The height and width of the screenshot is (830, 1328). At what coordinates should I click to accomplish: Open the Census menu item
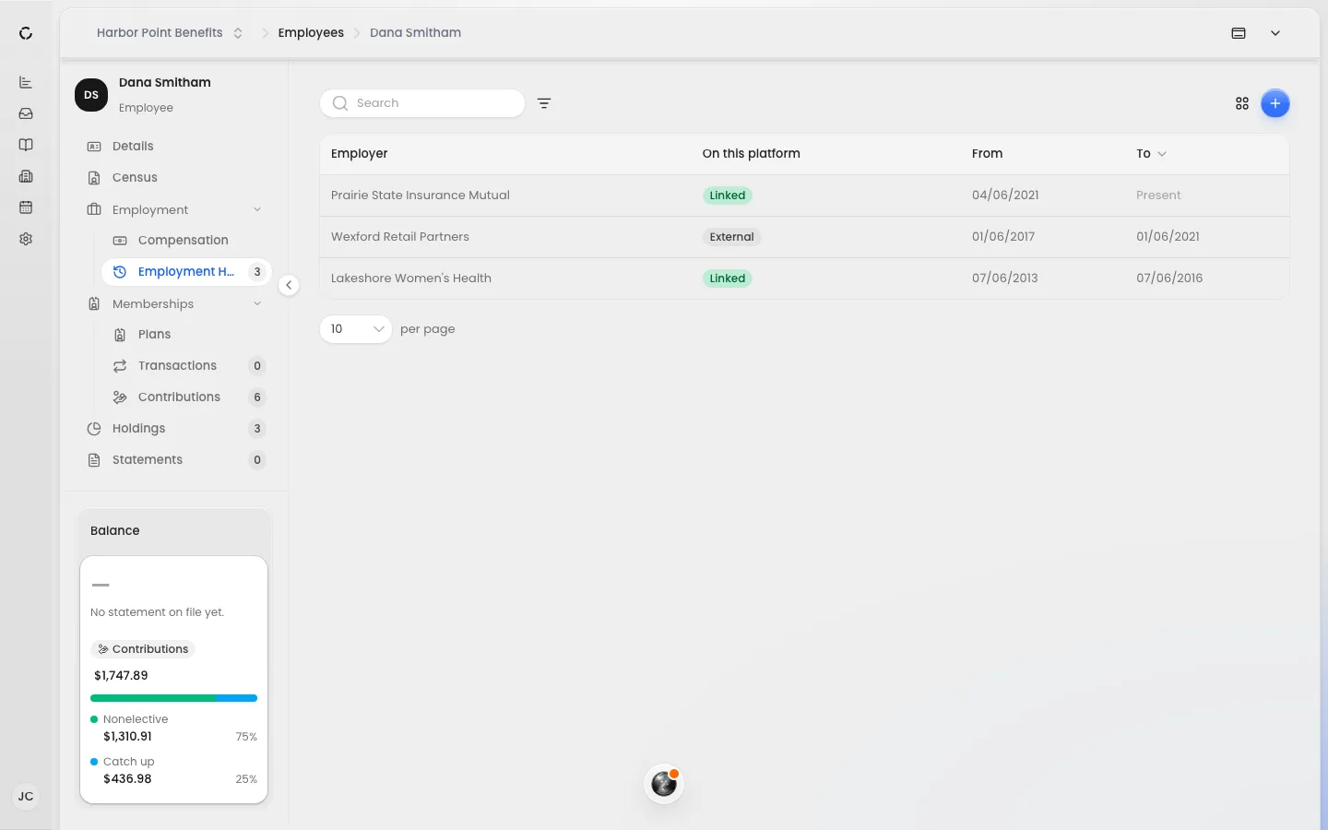tap(175, 178)
